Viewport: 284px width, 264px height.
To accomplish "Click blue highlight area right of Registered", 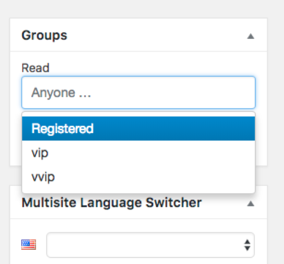I will pos(177,129).
